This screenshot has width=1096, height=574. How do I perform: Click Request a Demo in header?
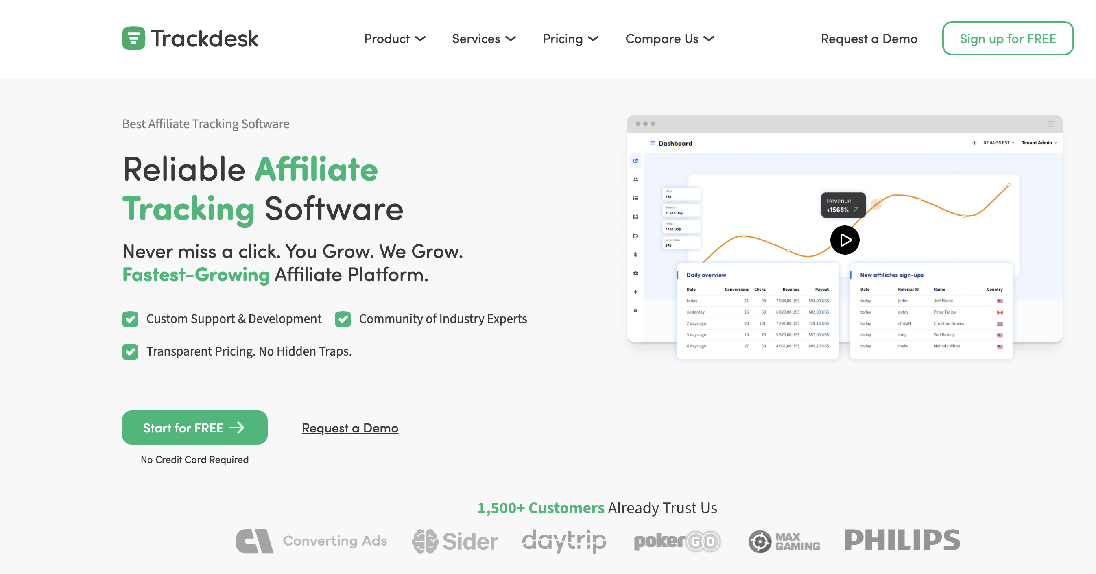(x=869, y=39)
